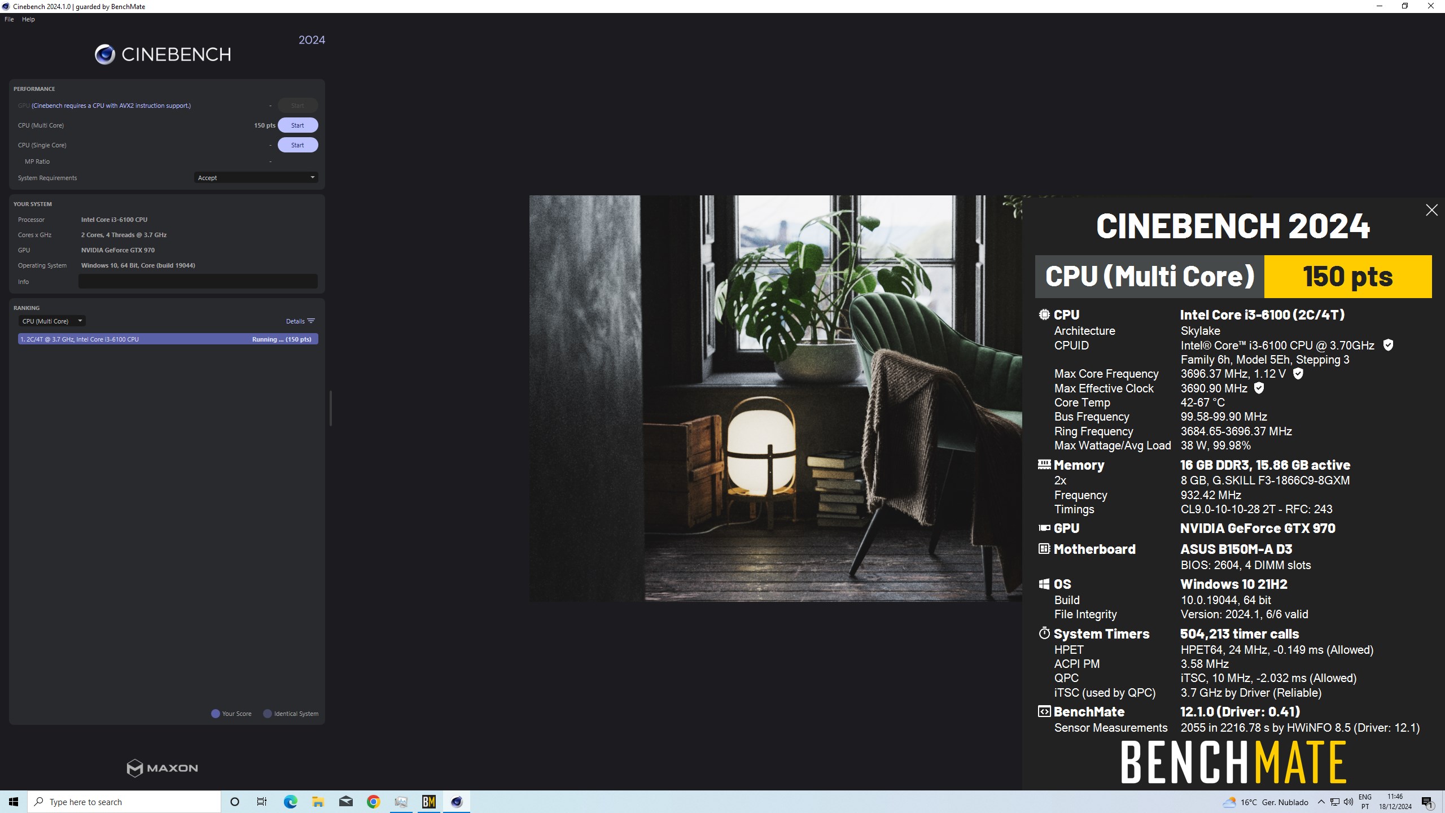Screen dimensions: 1445x813
Task: Click the rendered room scene image
Action: (x=776, y=398)
